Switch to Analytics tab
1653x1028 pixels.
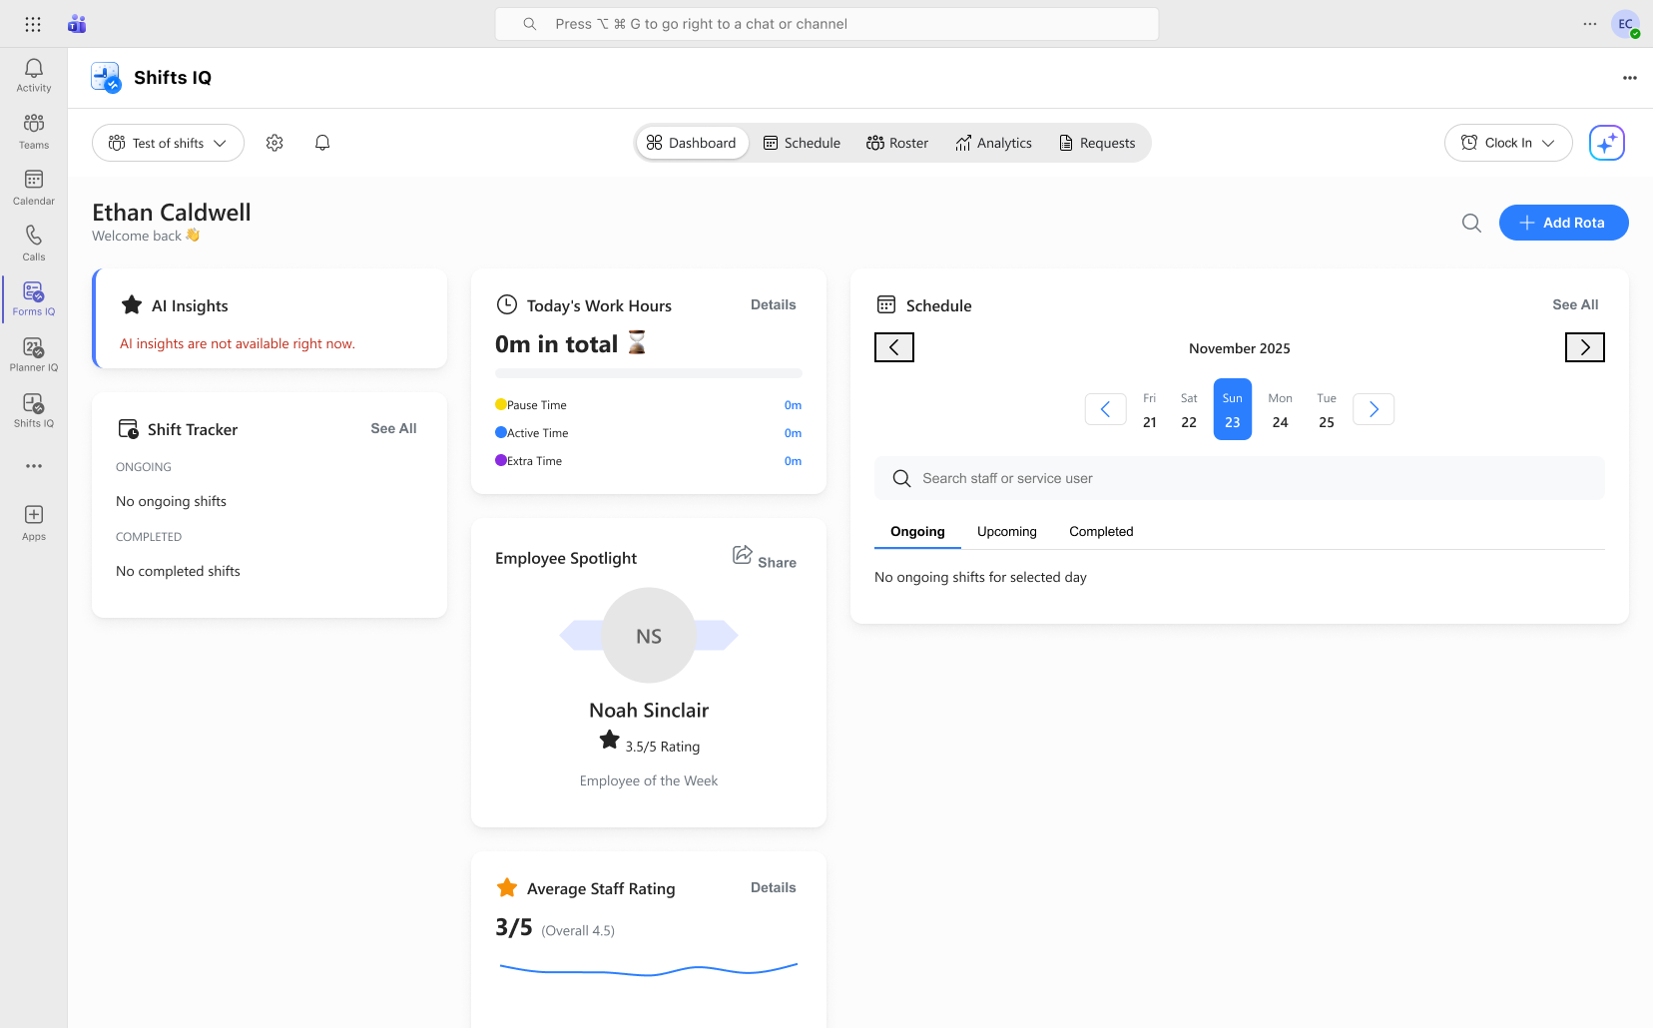[993, 143]
